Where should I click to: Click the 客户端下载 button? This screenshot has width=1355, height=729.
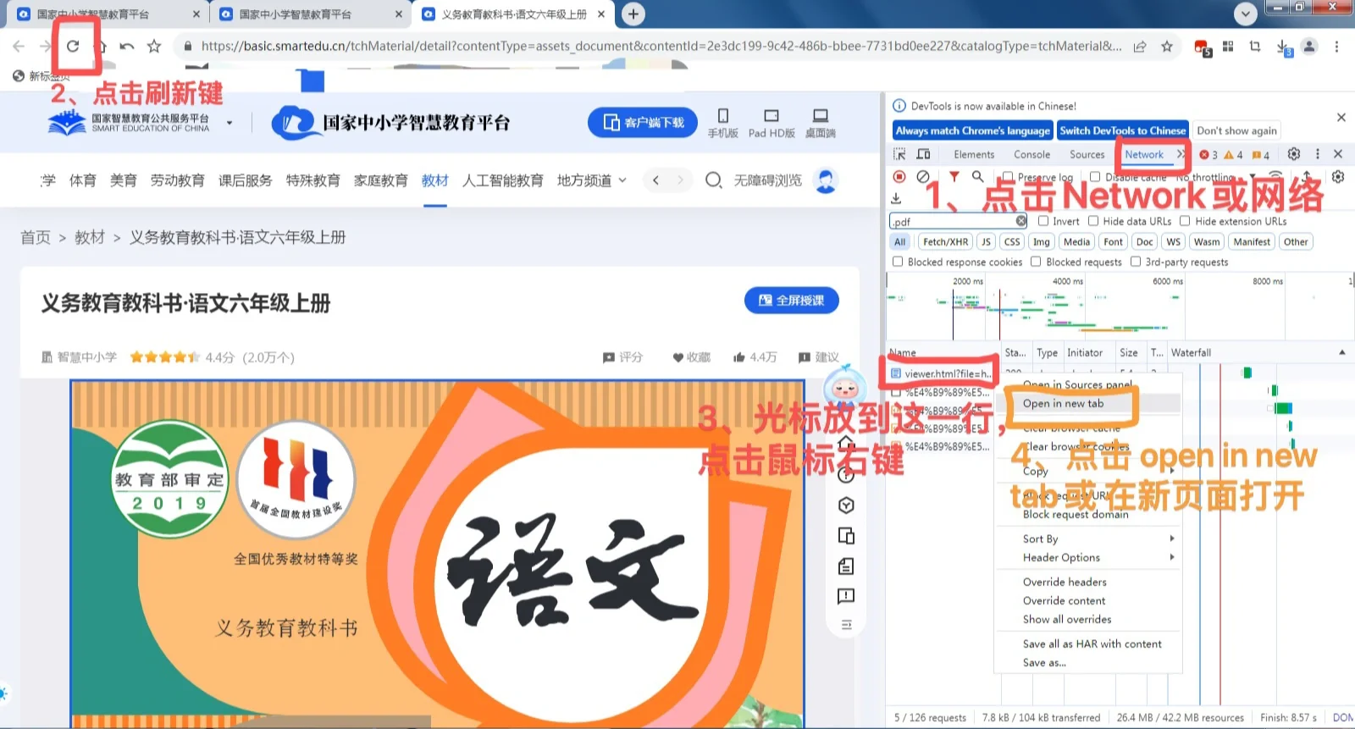tap(643, 123)
